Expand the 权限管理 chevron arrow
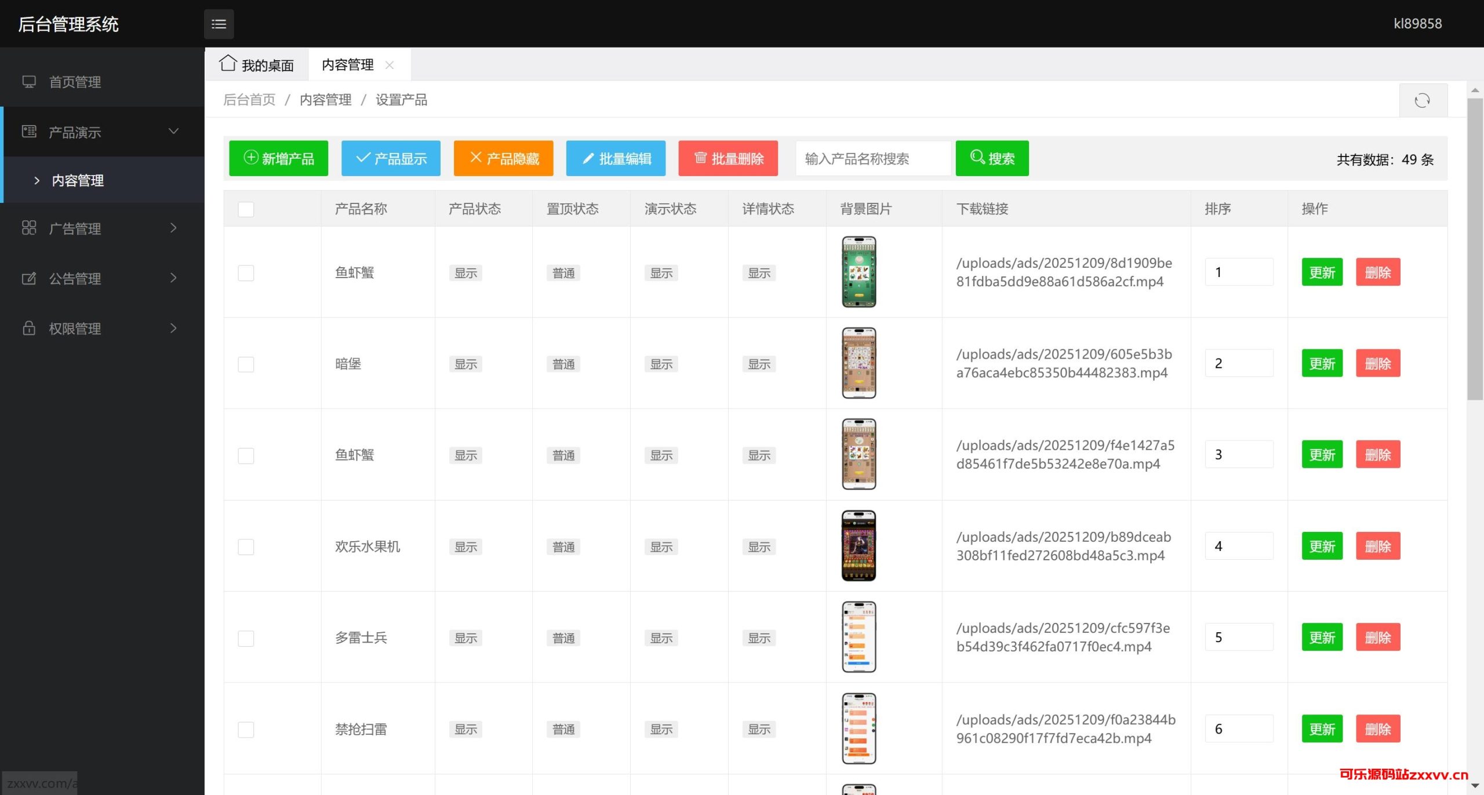This screenshot has height=795, width=1484. 173,328
